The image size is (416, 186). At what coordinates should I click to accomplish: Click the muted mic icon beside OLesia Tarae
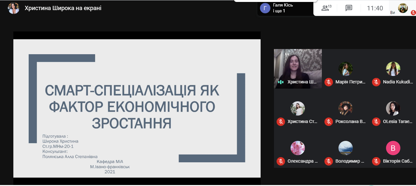point(376,122)
